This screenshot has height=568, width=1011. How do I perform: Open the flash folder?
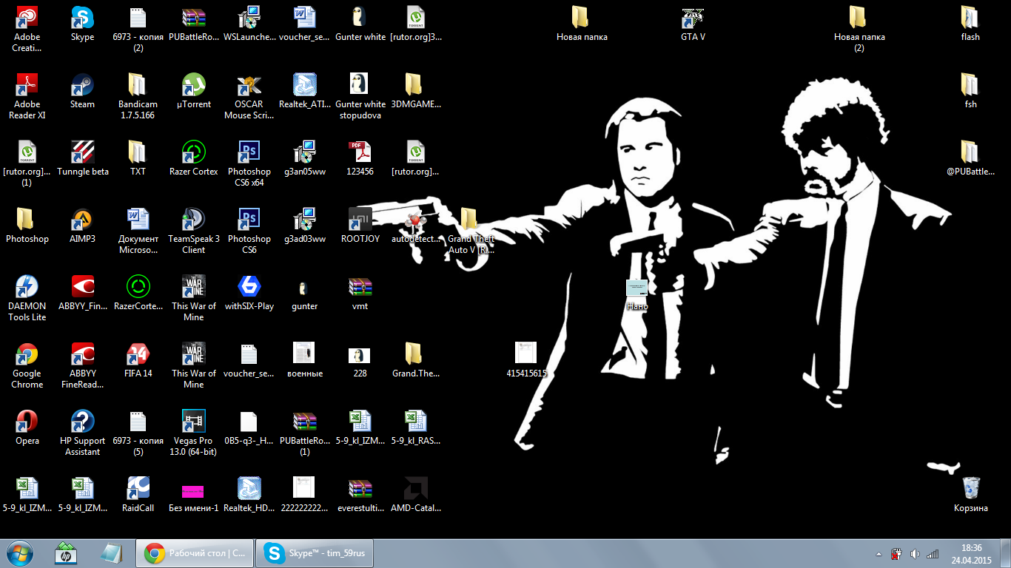point(970,24)
